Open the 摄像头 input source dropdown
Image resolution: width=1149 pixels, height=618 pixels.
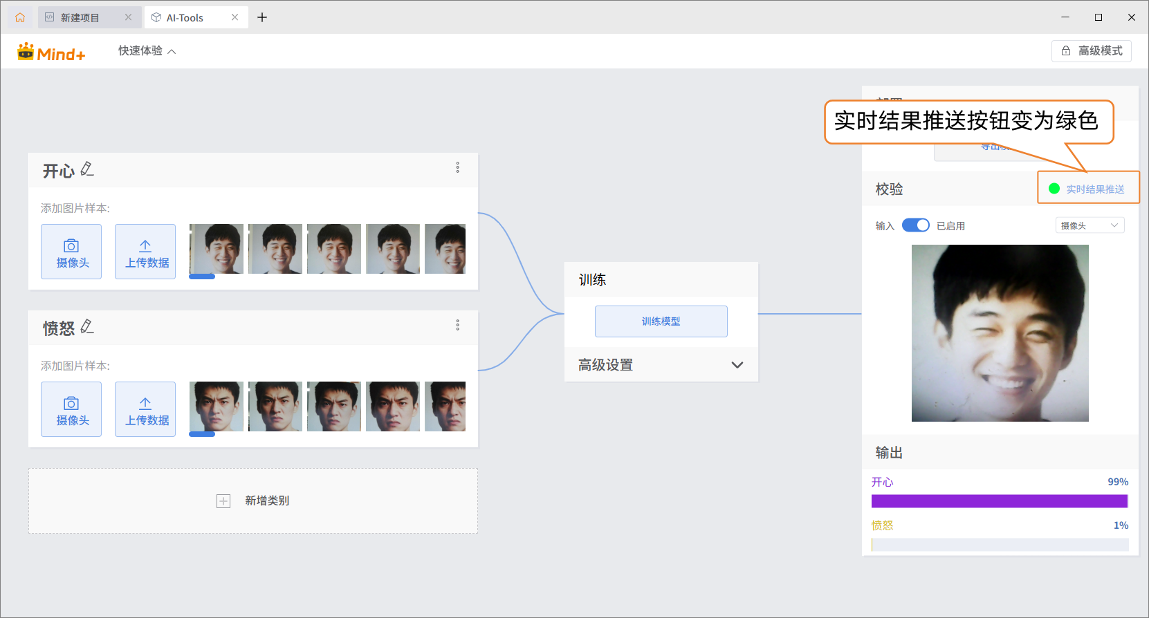click(1090, 225)
